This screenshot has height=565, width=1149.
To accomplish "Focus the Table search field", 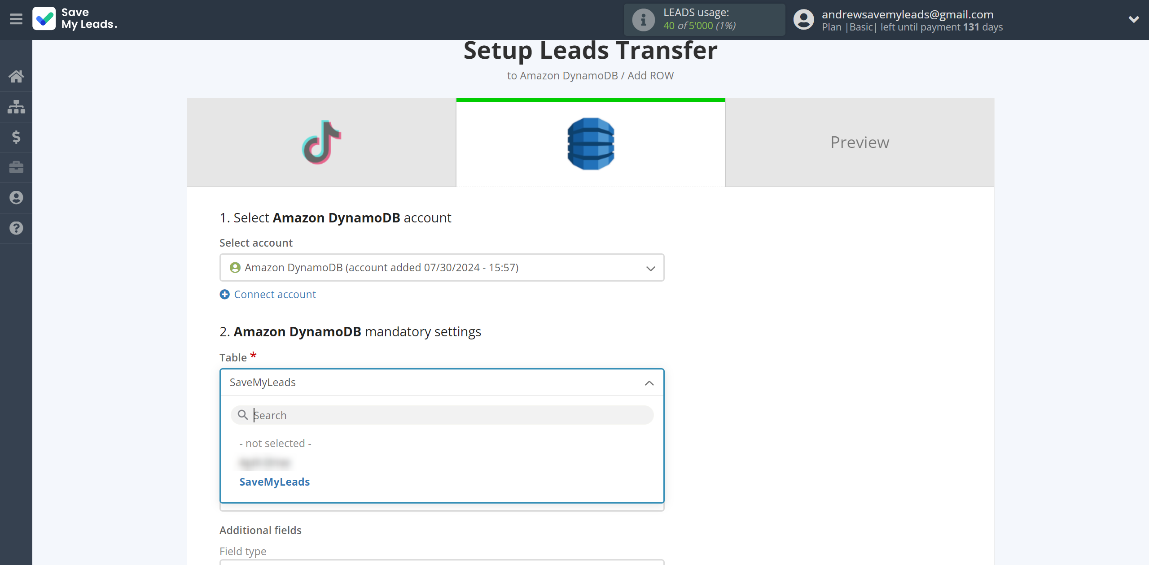I will pos(442,415).
